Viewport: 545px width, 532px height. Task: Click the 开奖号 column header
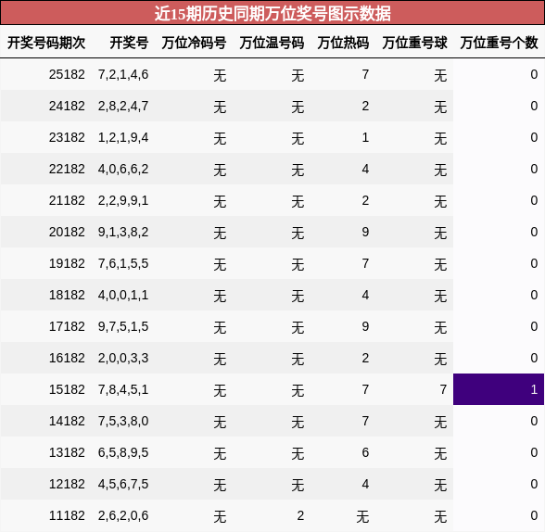[x=129, y=43]
